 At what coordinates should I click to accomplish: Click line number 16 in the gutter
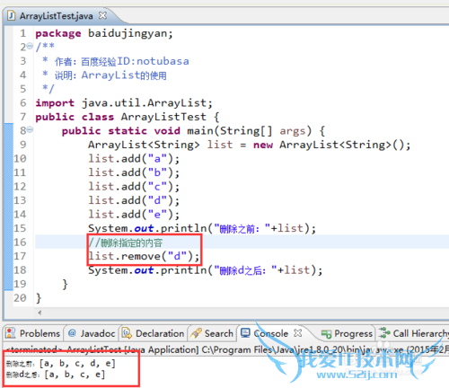pyautogui.click(x=20, y=242)
